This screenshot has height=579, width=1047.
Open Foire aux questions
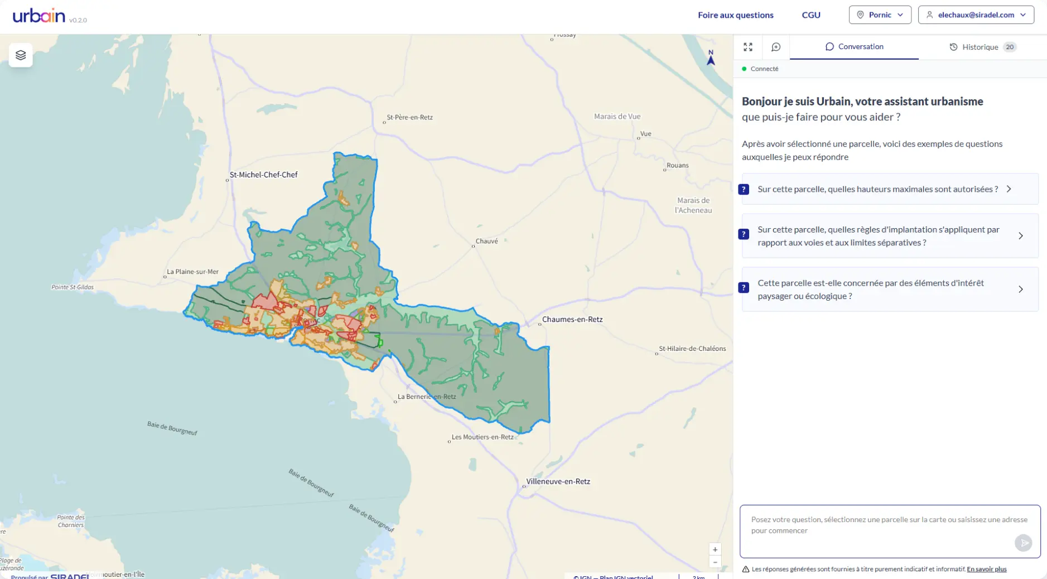pyautogui.click(x=735, y=15)
